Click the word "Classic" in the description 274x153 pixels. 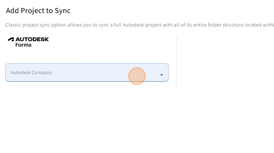tap(12, 25)
